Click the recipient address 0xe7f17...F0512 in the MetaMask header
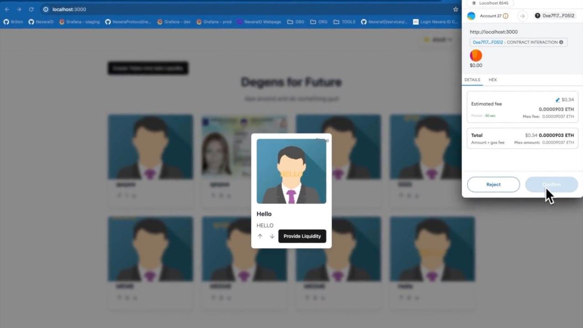Image resolution: width=583 pixels, height=328 pixels. [558, 16]
